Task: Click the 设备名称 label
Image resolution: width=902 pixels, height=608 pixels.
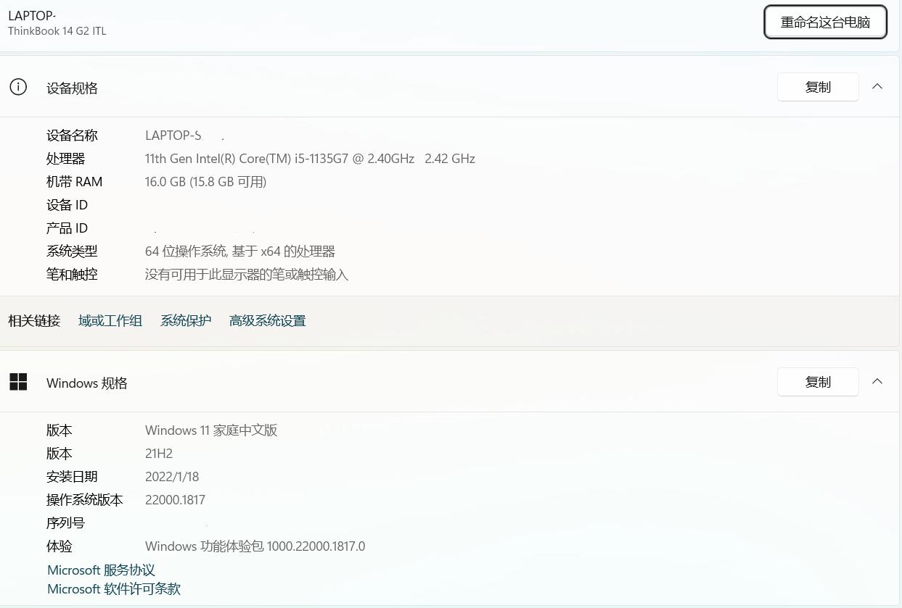Action: (72, 136)
